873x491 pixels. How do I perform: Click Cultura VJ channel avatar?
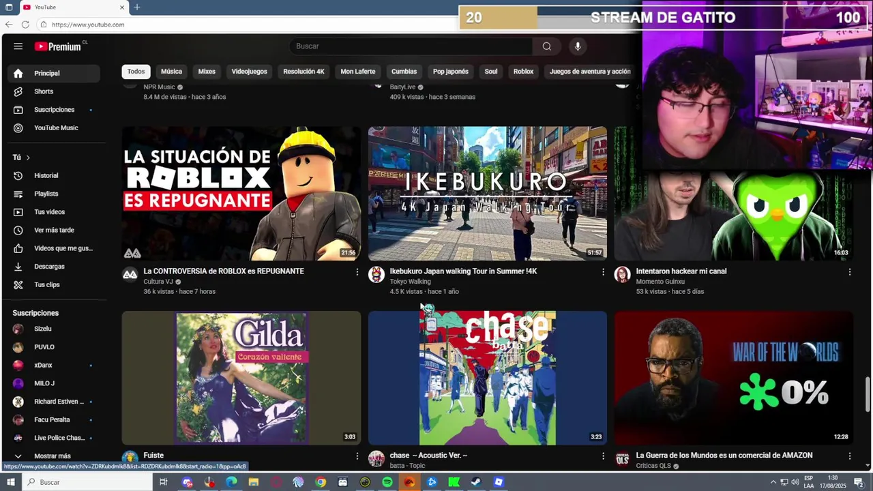click(x=130, y=274)
